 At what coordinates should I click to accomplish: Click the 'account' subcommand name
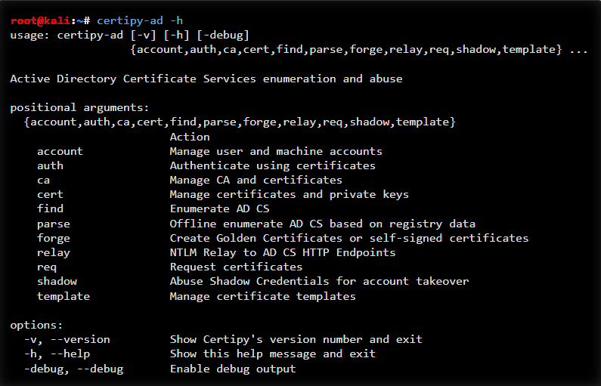[x=60, y=151]
